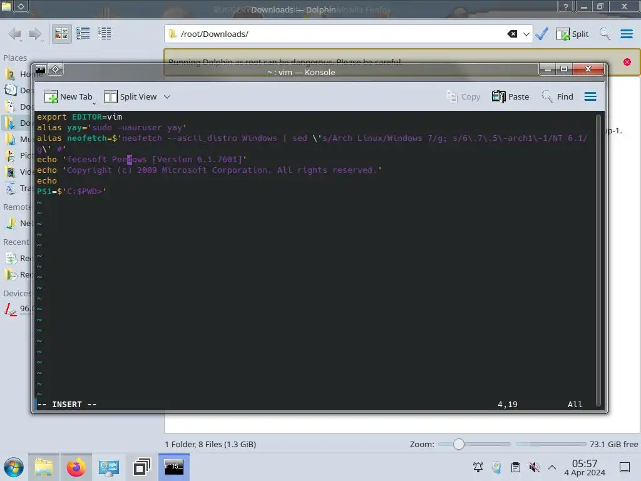Launch Firefox from the taskbar
This screenshot has width=641, height=481.
tap(76, 467)
